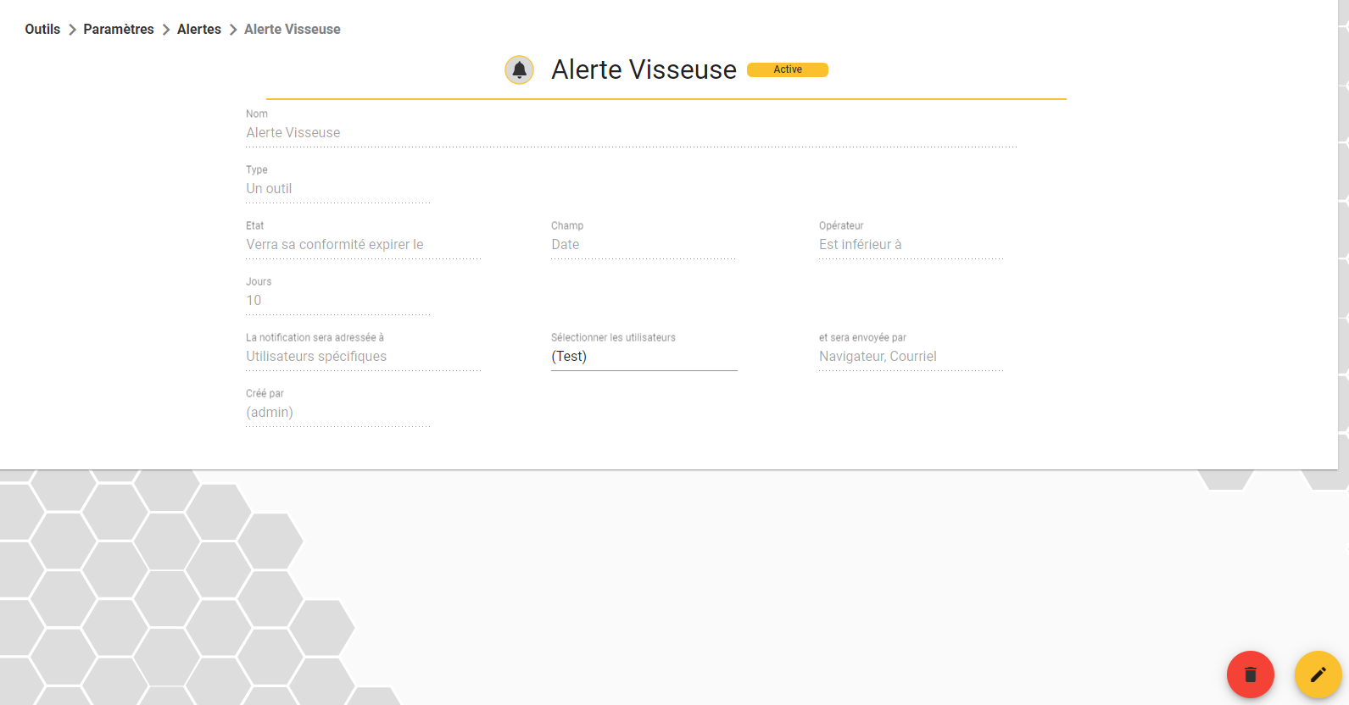Navigate to Alertes in the breadcrumb
Screen dimensions: 1349x705
[x=199, y=29]
